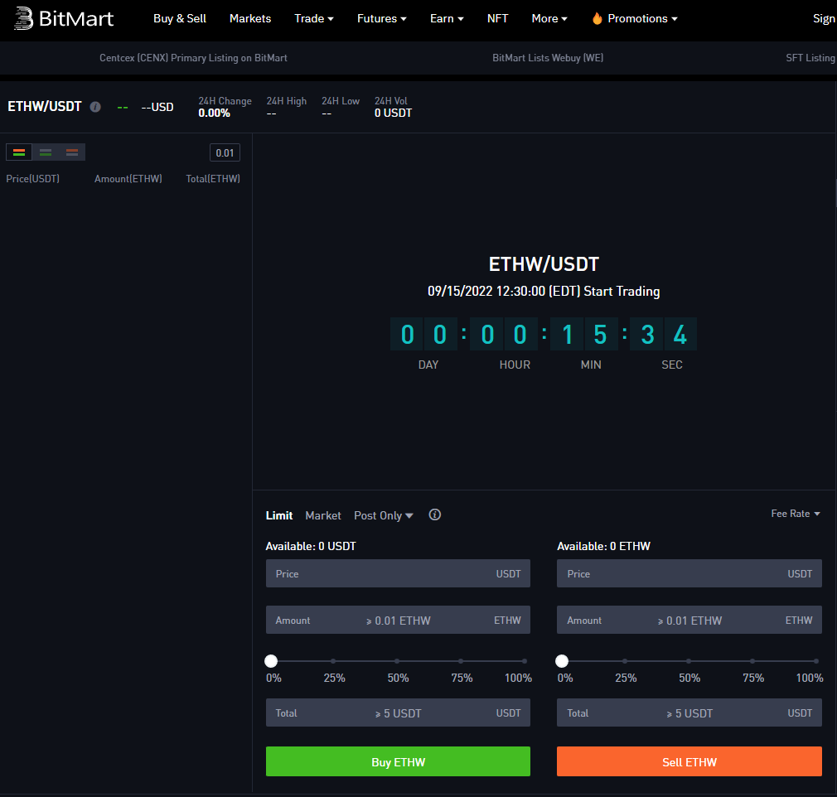This screenshot has height=797, width=837.
Task: Open BitMart Lists Webuy (WE) announcement
Action: point(548,58)
